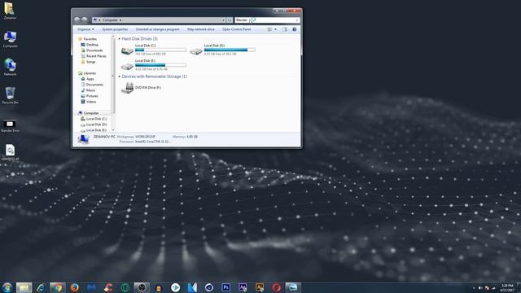Viewport: 521px width, 293px height.
Task: Click the Back navigation arrow in Explorer
Action: pos(77,20)
